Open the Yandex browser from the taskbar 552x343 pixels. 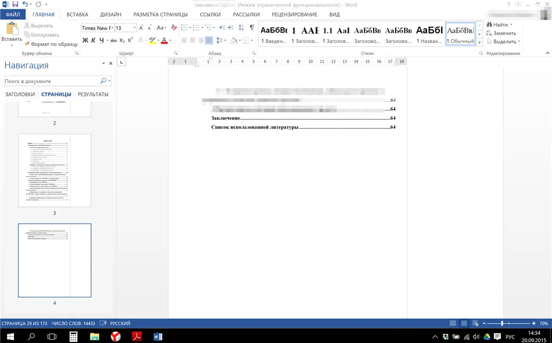click(115, 337)
